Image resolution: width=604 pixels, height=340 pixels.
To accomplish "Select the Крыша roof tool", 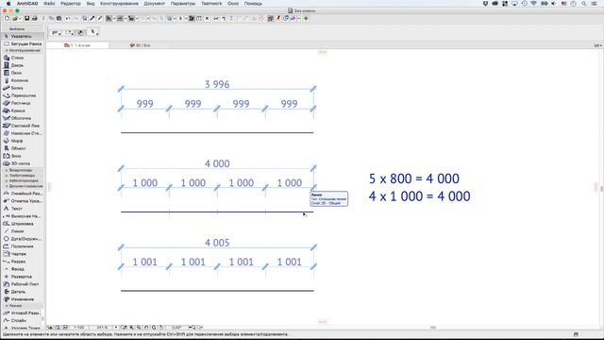I will click(x=23, y=110).
